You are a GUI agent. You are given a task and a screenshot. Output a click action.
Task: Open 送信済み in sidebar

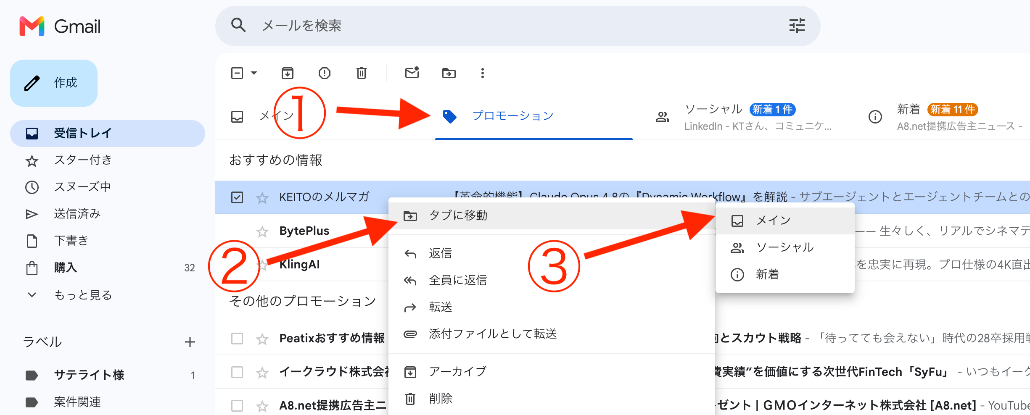[108, 214]
